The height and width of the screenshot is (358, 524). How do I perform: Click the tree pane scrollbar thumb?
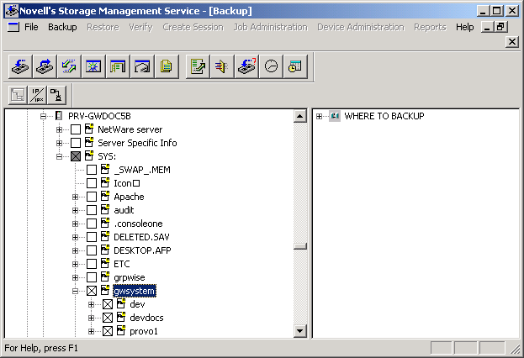coord(300,246)
